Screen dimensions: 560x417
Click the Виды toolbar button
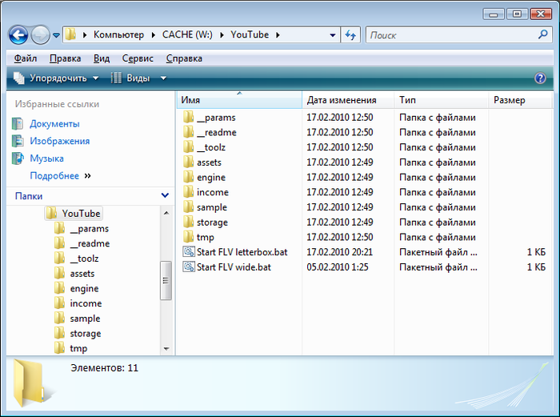pos(130,78)
